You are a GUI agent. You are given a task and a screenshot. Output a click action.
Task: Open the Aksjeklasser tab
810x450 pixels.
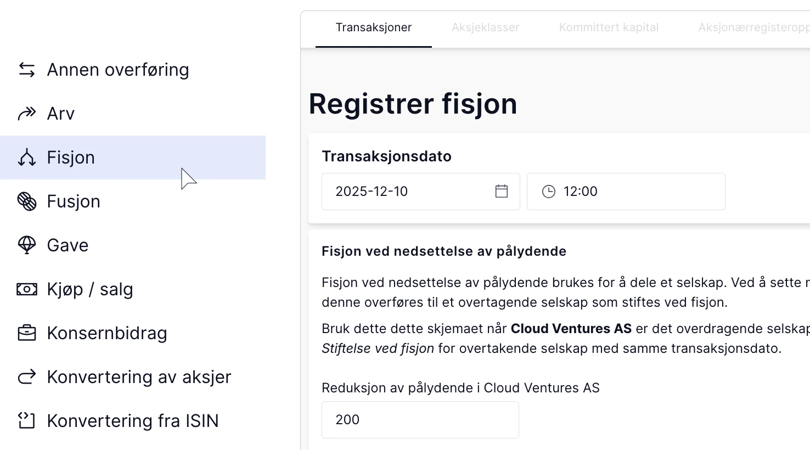click(x=485, y=27)
